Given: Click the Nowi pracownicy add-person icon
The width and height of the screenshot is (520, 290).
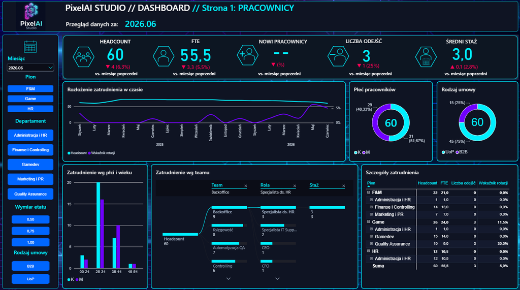Looking at the screenshot, I should [x=248, y=55].
